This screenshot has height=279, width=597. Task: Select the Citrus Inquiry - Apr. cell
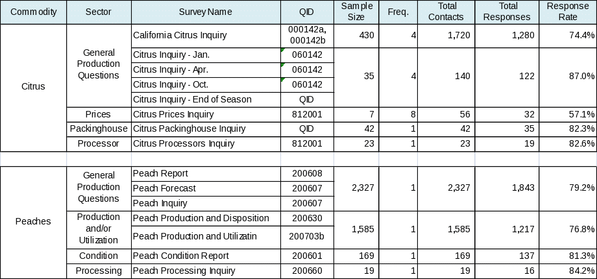click(206, 70)
